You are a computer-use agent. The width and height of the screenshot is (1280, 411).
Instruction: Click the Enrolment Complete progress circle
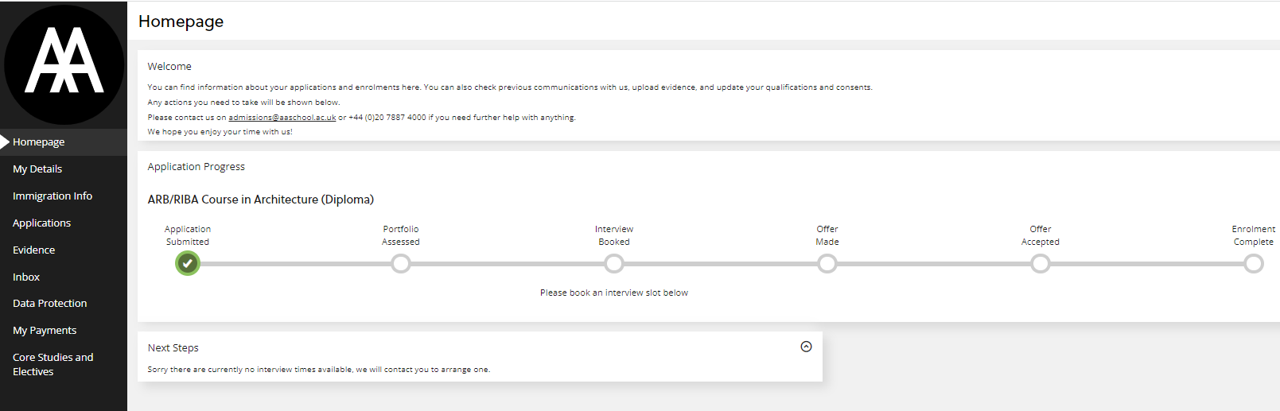(1254, 263)
